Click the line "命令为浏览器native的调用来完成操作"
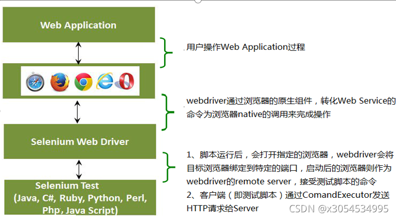Screen dimensions: 396x218 258,114
